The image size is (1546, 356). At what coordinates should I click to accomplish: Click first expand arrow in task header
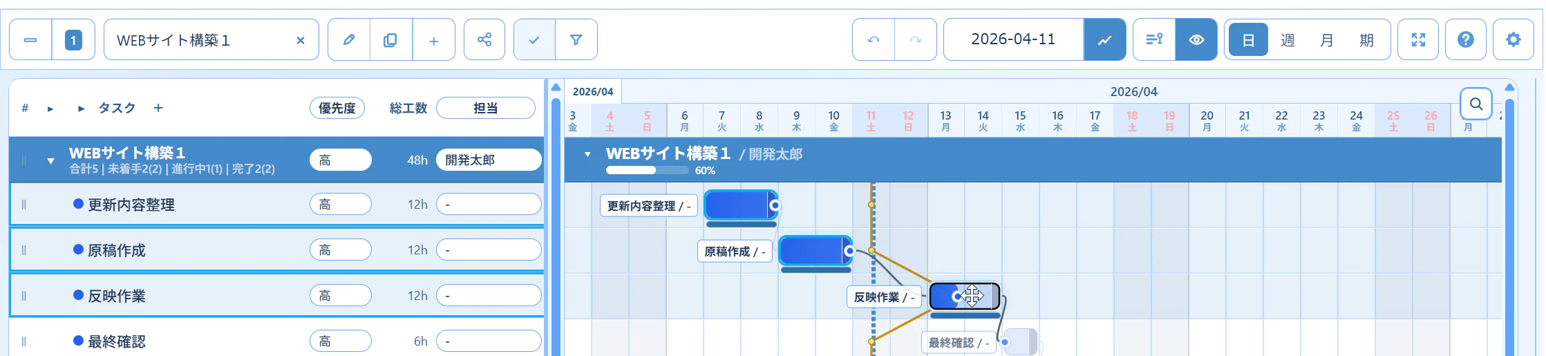(x=50, y=109)
